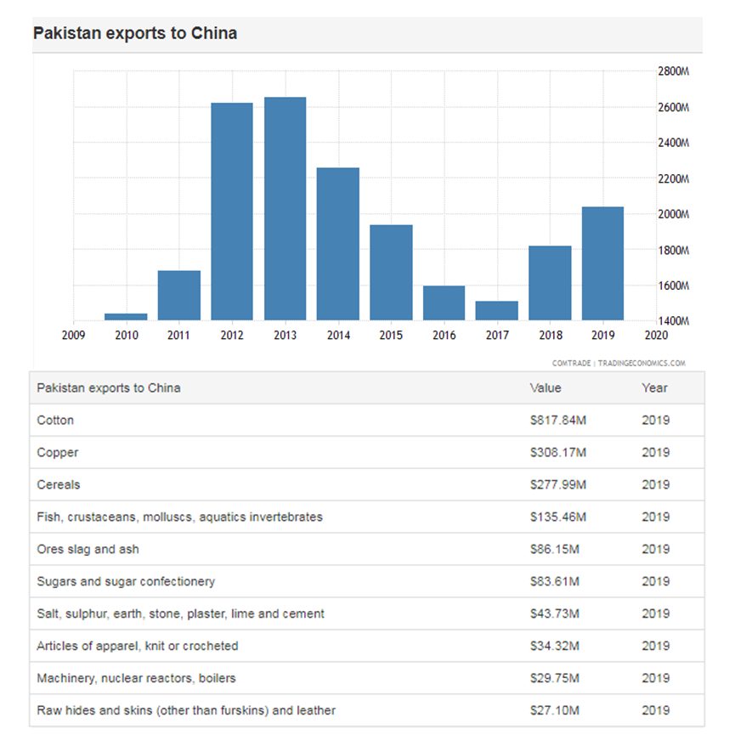Click the Cotton value $817.84M cell
This screenshot has height=752, width=735.
(x=557, y=421)
